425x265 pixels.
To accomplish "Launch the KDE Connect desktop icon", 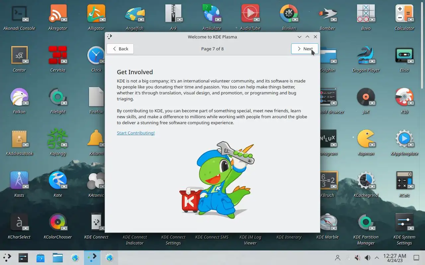I will 96,223.
